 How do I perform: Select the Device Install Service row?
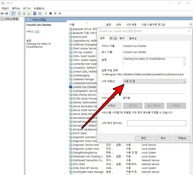pyautogui.click(x=83, y=110)
